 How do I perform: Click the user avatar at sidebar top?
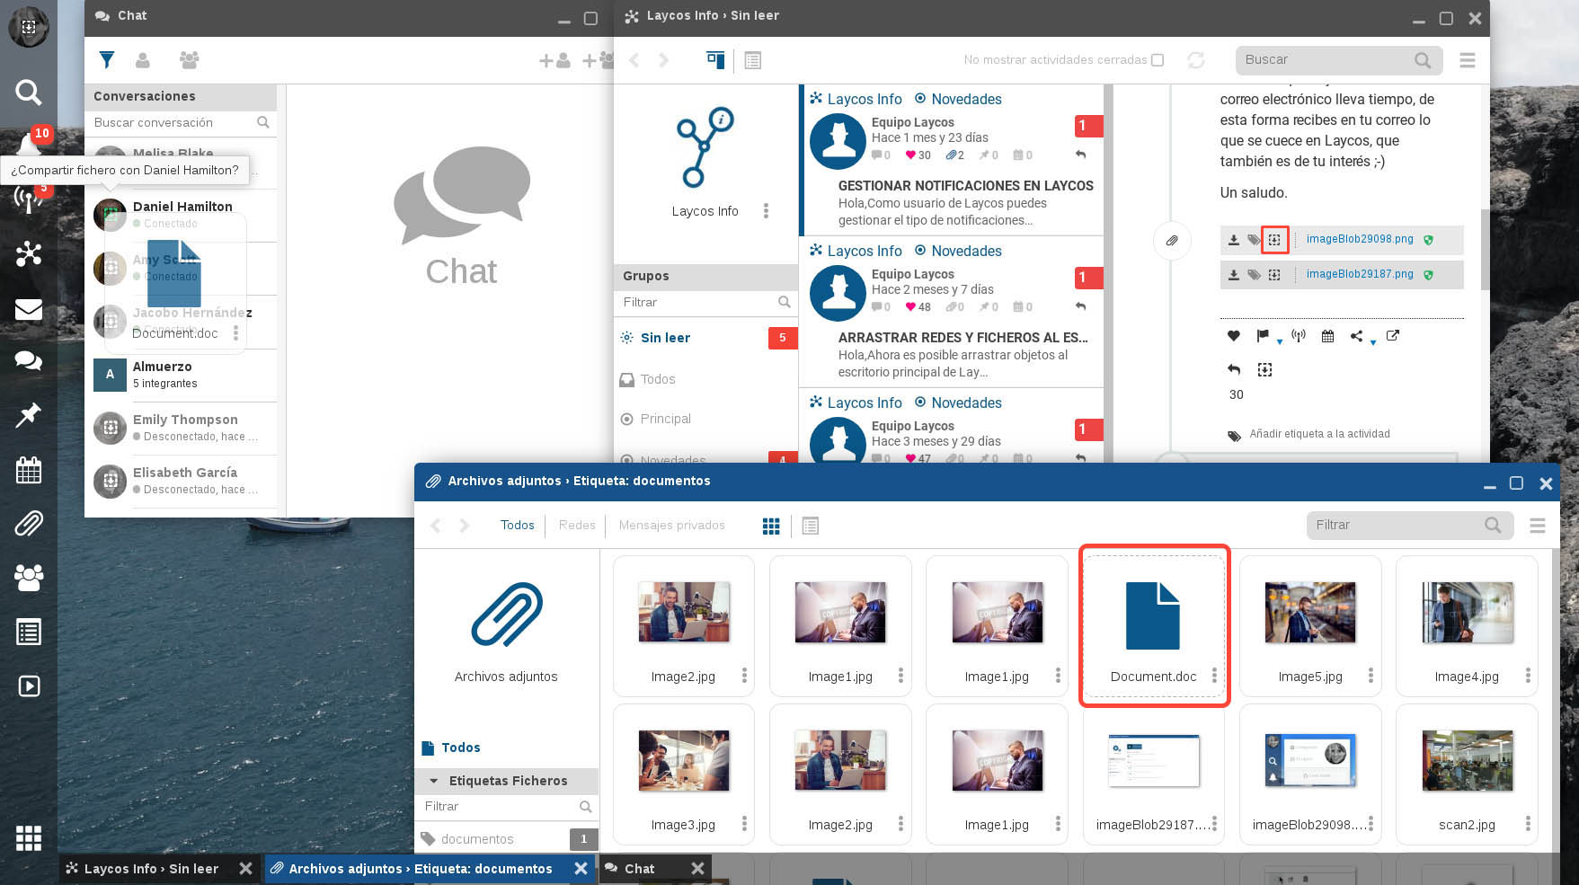pyautogui.click(x=28, y=27)
